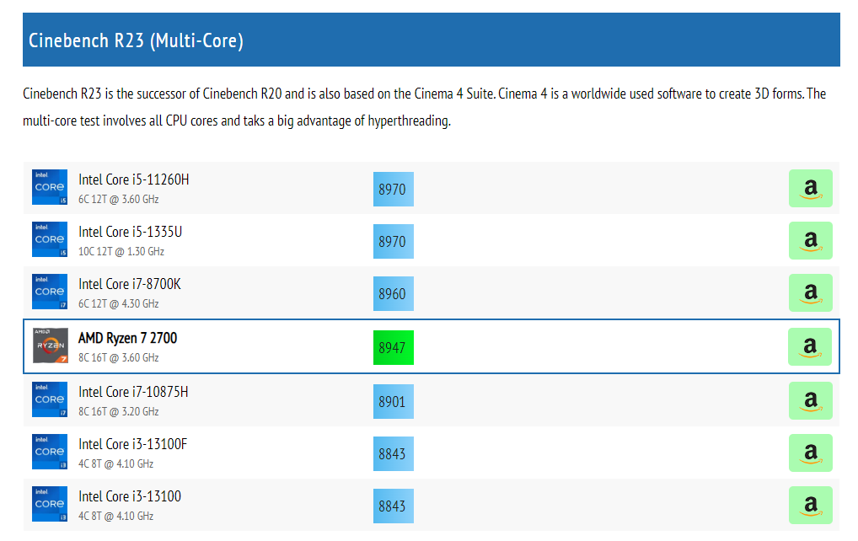Open the Intel Core i5-1335U details link
This screenshot has width=858, height=541.
click(131, 232)
